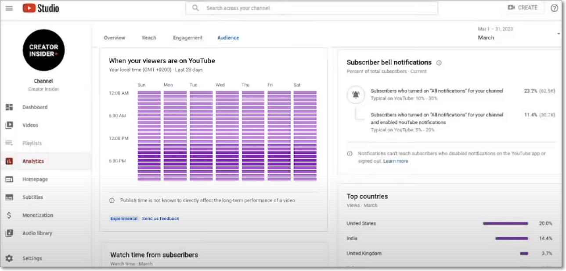Click the Mar 1 – 31, 2020 date text
Screen dimensions: 566x271
[x=495, y=29]
